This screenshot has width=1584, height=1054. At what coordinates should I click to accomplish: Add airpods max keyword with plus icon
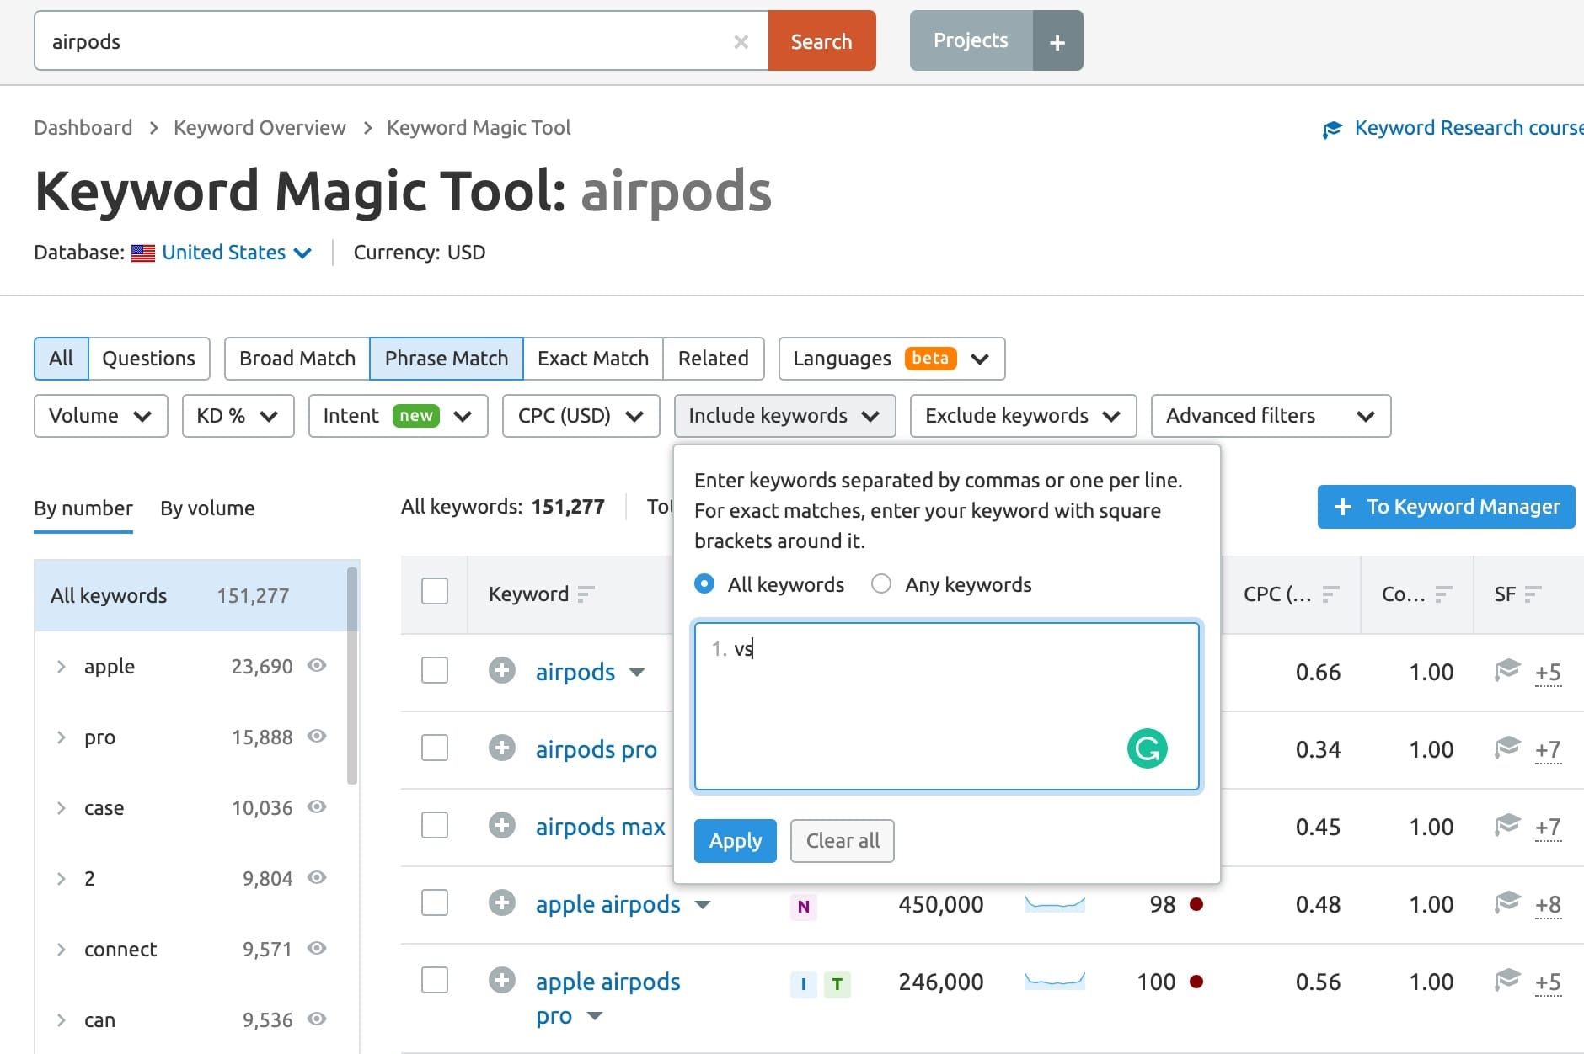[502, 826]
